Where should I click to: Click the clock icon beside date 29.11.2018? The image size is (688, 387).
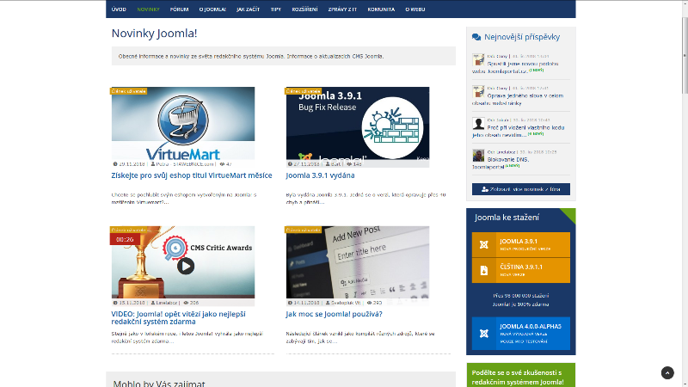point(115,164)
